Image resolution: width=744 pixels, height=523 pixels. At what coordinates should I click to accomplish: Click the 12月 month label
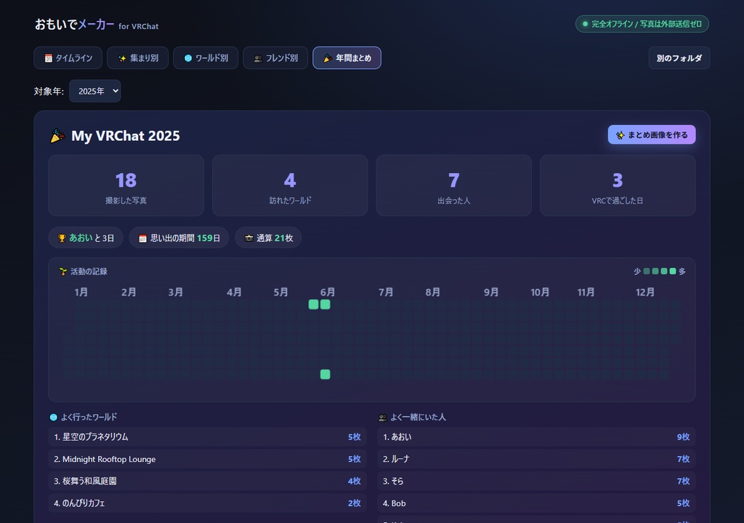(645, 292)
